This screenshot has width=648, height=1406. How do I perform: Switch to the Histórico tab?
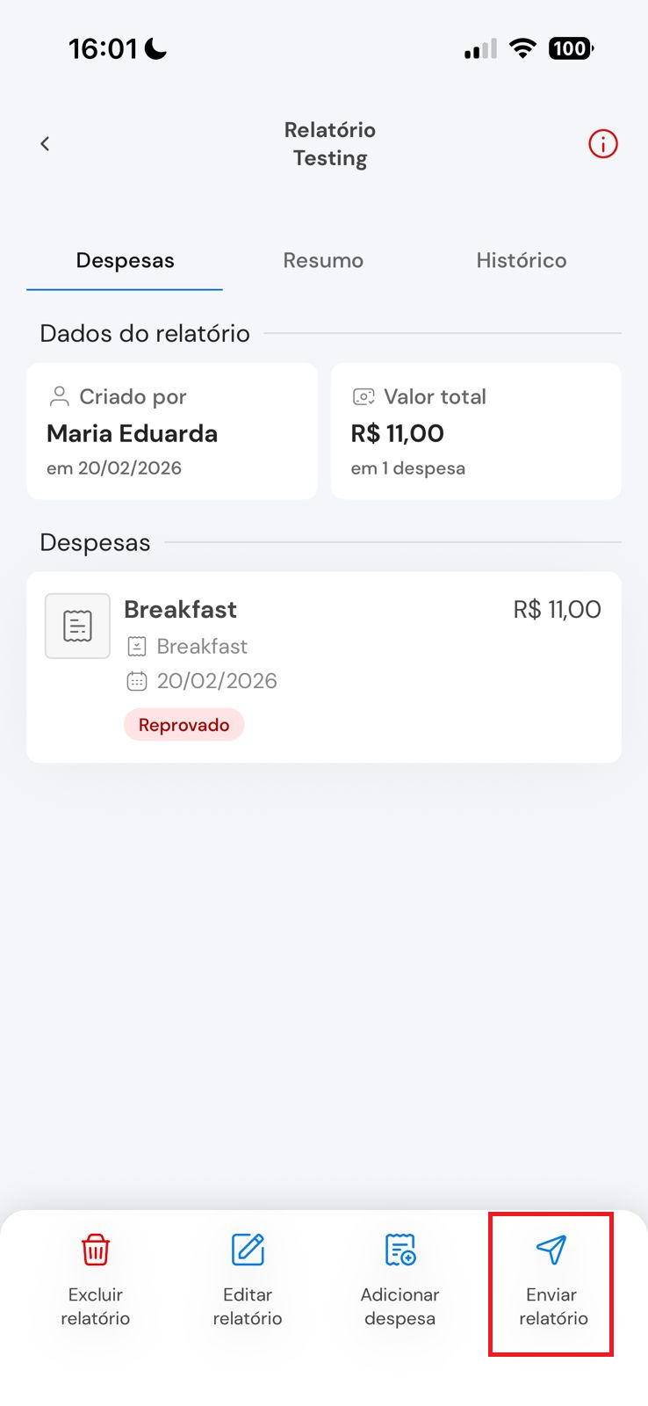[x=522, y=260]
